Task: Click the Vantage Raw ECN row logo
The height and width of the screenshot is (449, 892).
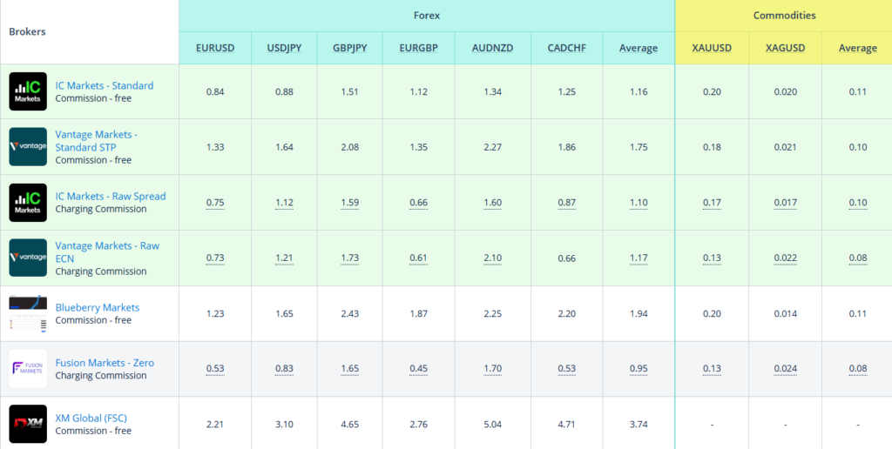Action: [28, 258]
